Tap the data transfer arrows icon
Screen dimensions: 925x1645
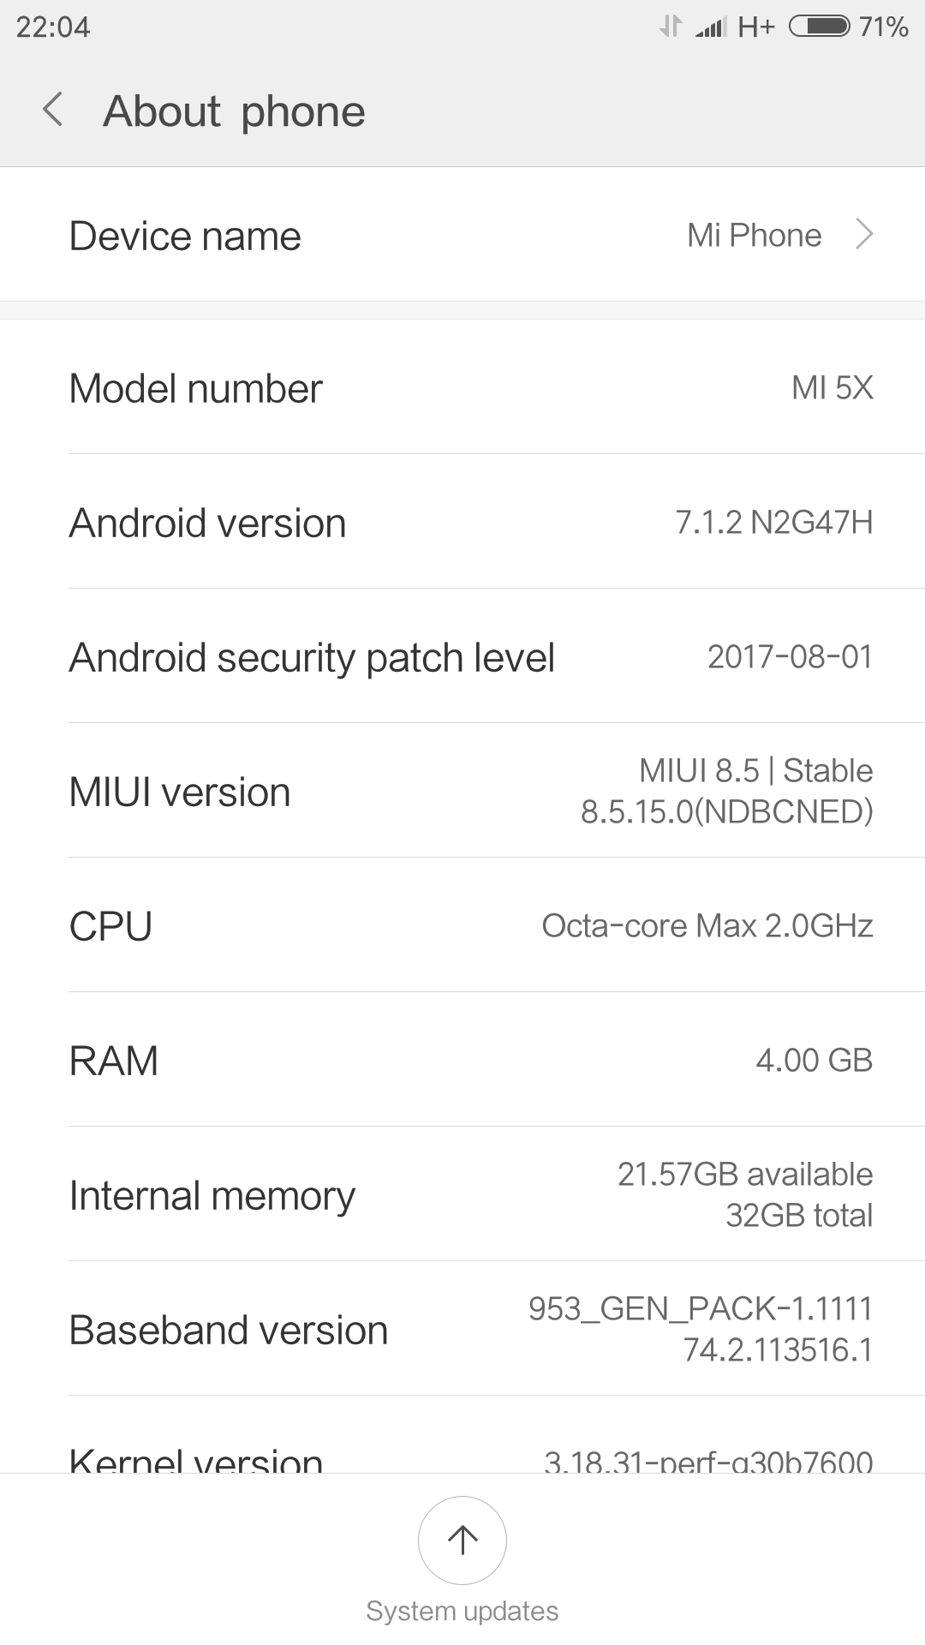click(x=671, y=27)
